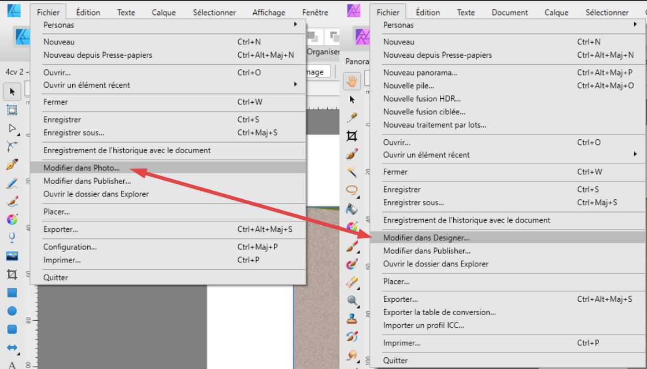
Task: Click 'Importer un profil ICC...'
Action: tap(508, 325)
